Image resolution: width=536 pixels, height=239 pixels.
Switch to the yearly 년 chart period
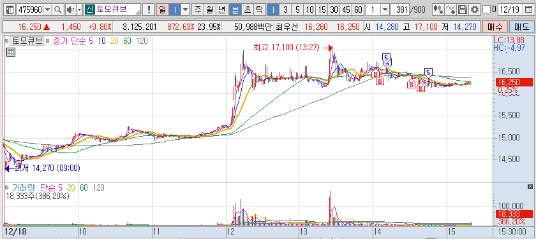click(221, 10)
